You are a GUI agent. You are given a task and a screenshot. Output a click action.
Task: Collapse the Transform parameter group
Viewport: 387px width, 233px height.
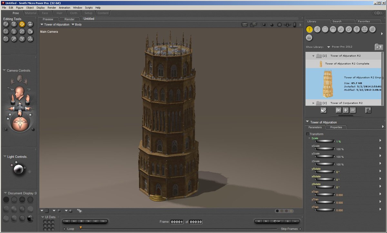[308, 134]
